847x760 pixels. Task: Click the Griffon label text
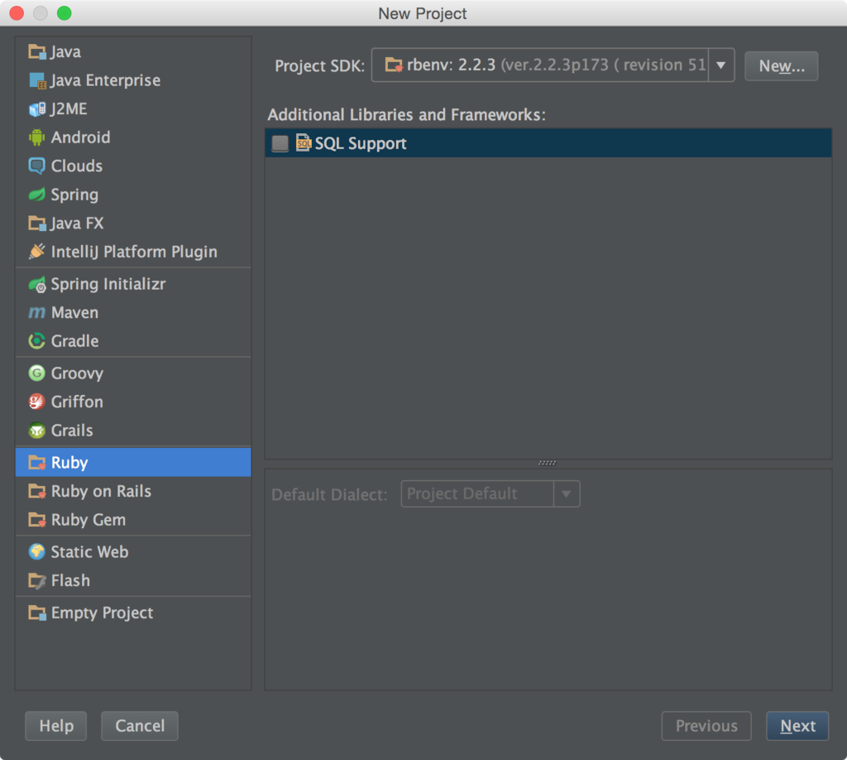[x=77, y=402]
